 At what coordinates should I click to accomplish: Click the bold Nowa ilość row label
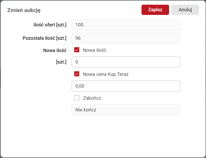[x=55, y=50]
